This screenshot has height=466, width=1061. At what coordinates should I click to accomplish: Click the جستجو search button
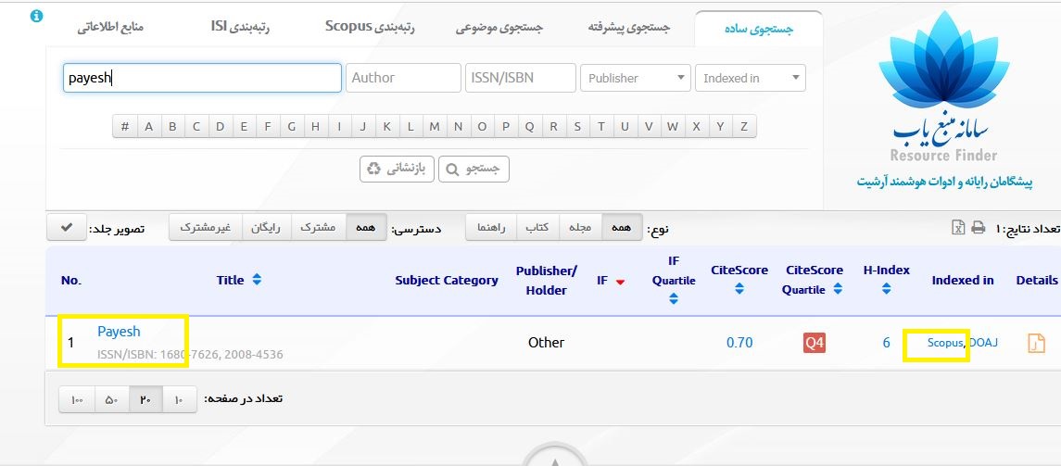point(474,170)
